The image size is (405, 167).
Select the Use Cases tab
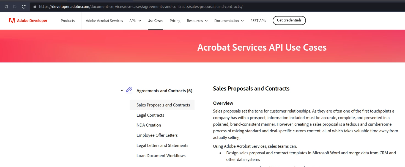pyautogui.click(x=155, y=21)
